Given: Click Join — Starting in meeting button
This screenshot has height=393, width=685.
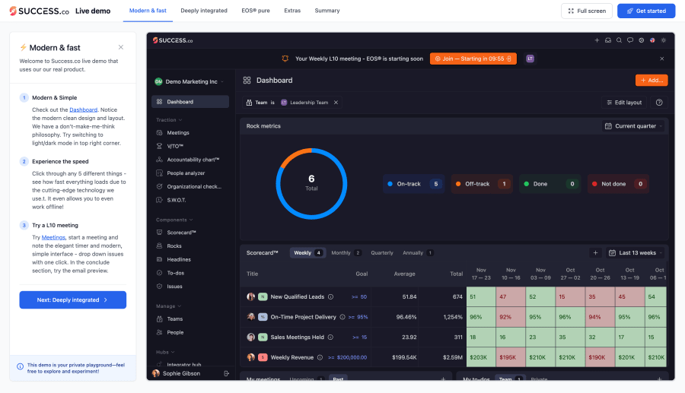Looking at the screenshot, I should click(x=473, y=59).
